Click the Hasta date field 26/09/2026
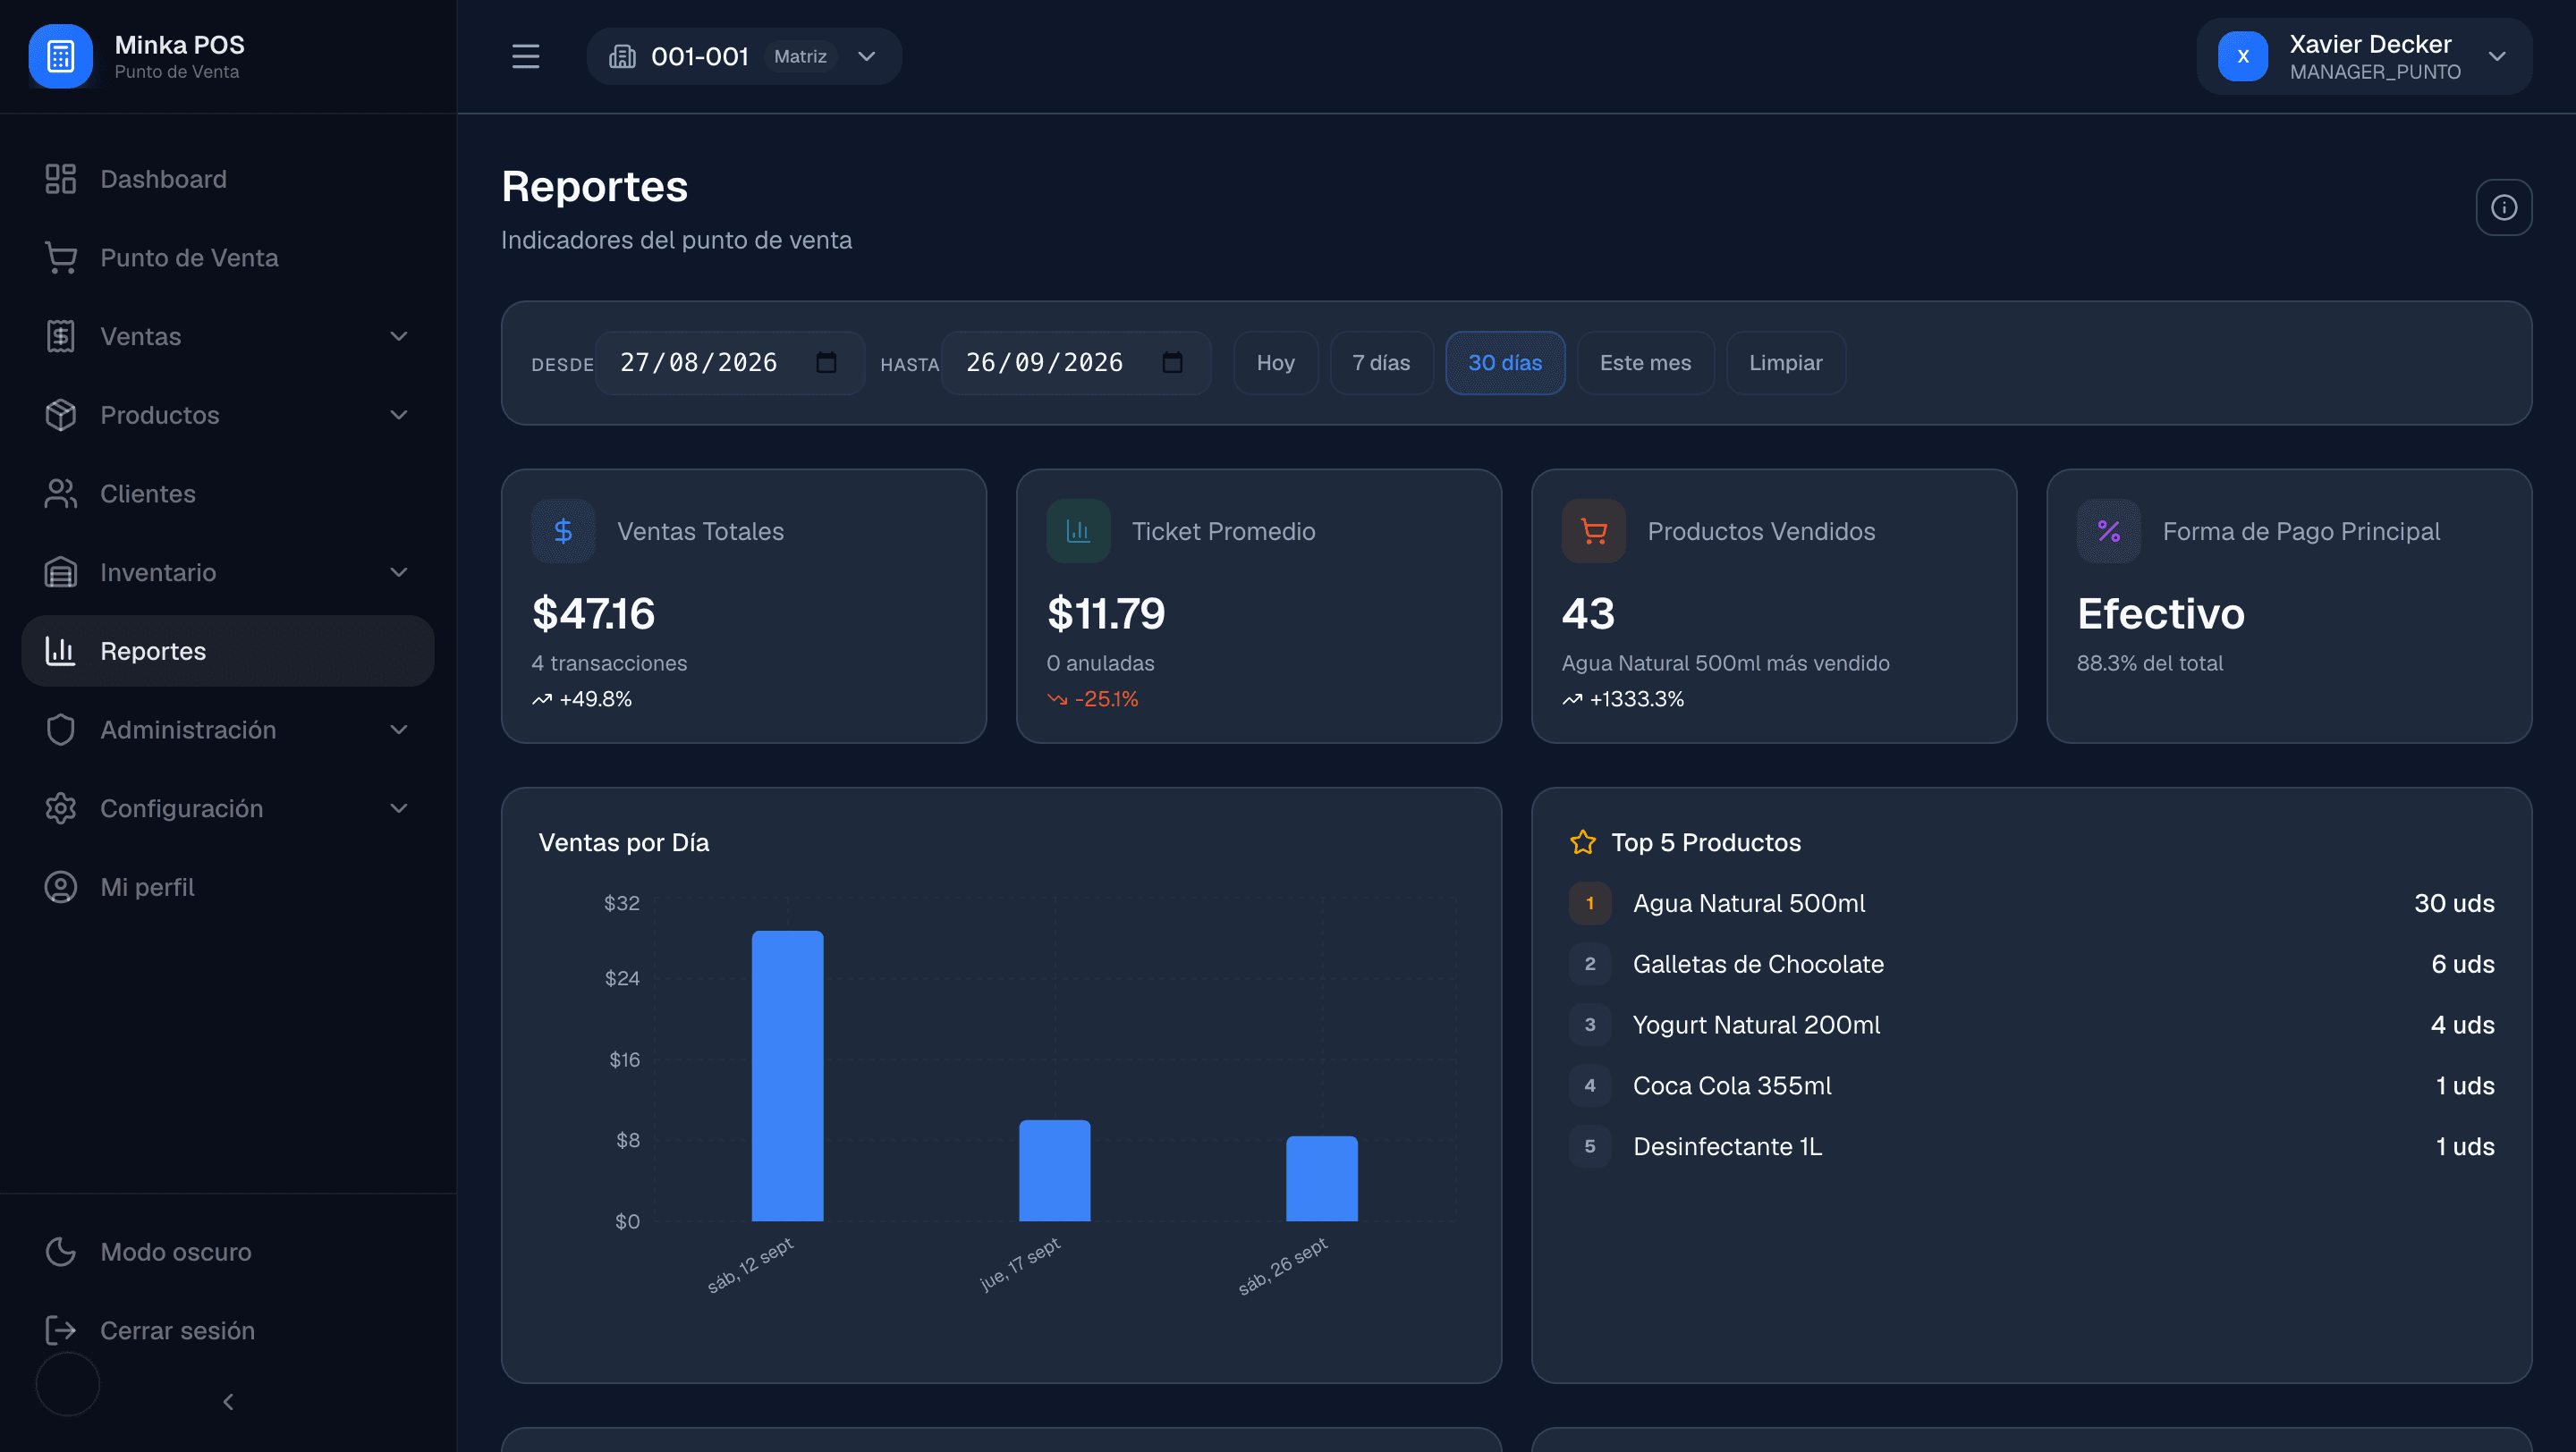Image resolution: width=2576 pixels, height=1452 pixels. coord(1076,363)
